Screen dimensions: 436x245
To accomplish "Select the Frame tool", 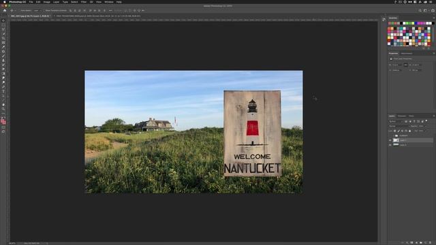I will [3, 42].
